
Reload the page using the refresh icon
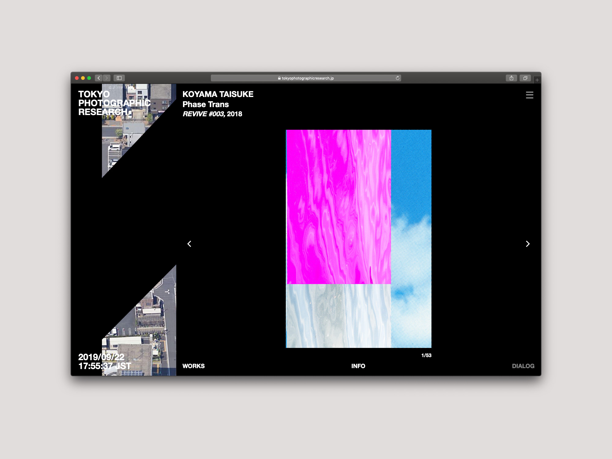click(397, 78)
